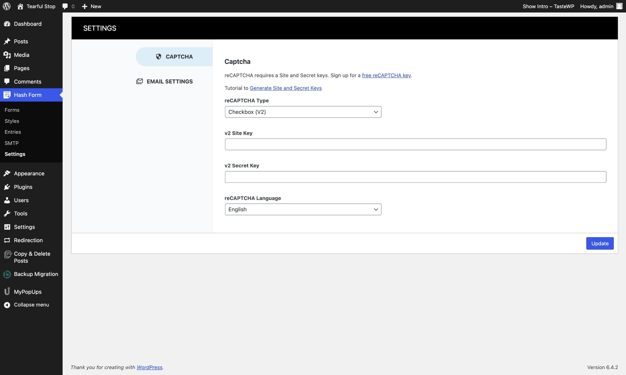The height and width of the screenshot is (375, 626).
Task: Click the Collapse menu arrow icon
Action: (x=7, y=305)
